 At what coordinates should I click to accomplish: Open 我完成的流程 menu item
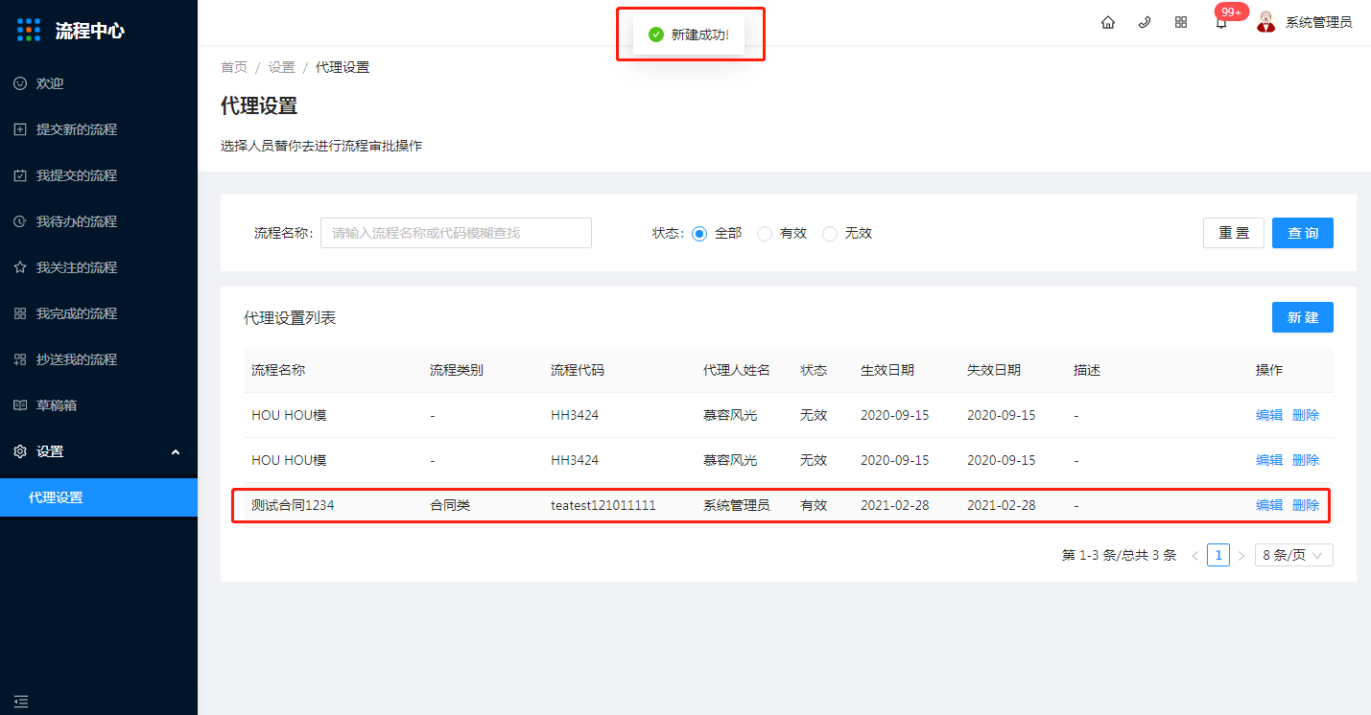[99, 313]
